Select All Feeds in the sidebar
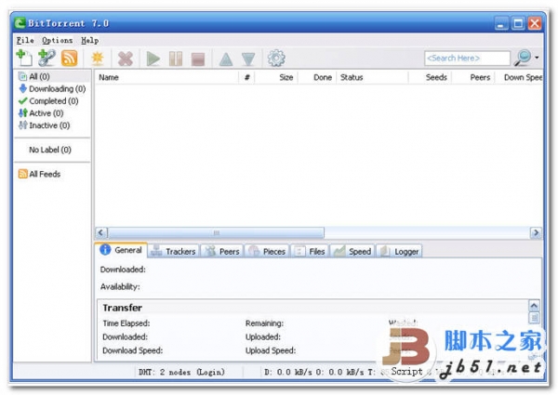This screenshot has height=395, width=558. 40,174
